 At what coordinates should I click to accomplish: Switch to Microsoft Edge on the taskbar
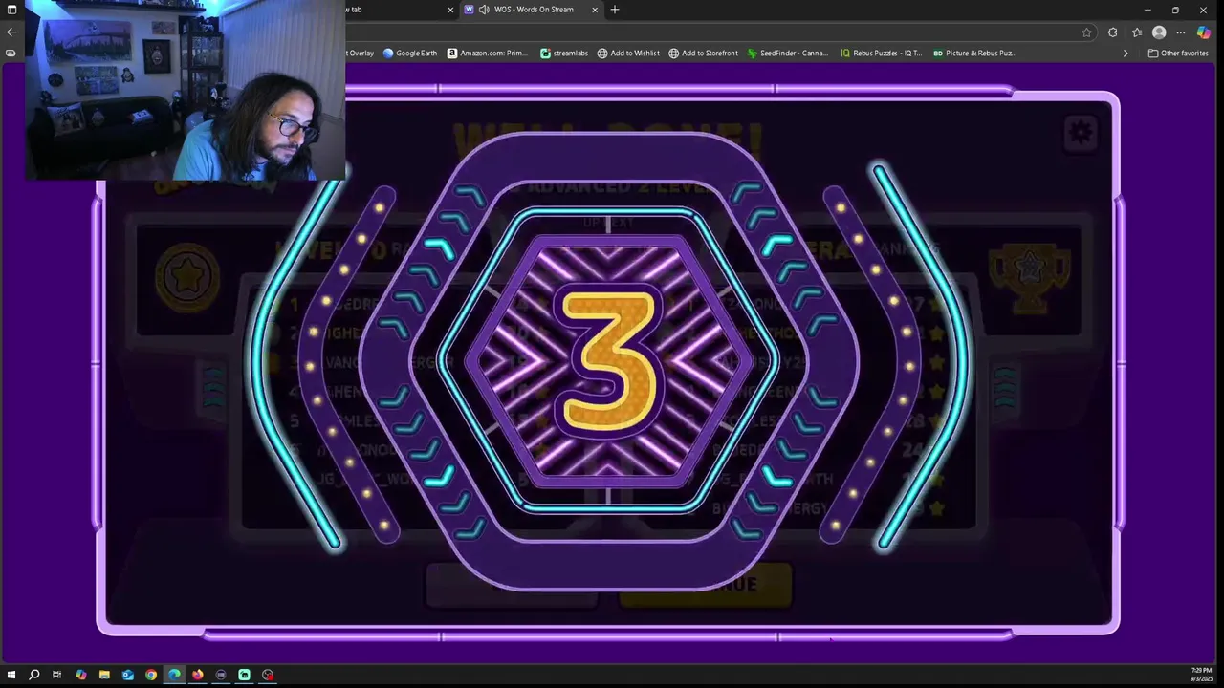(174, 675)
